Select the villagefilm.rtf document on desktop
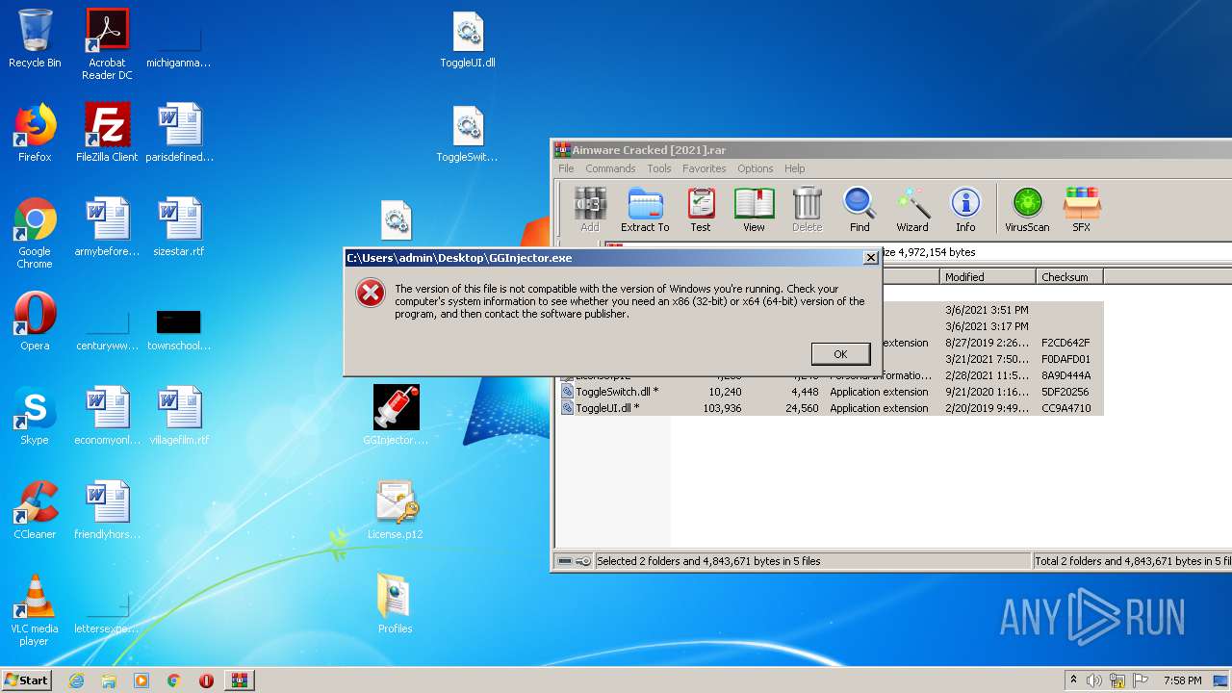 (x=180, y=417)
